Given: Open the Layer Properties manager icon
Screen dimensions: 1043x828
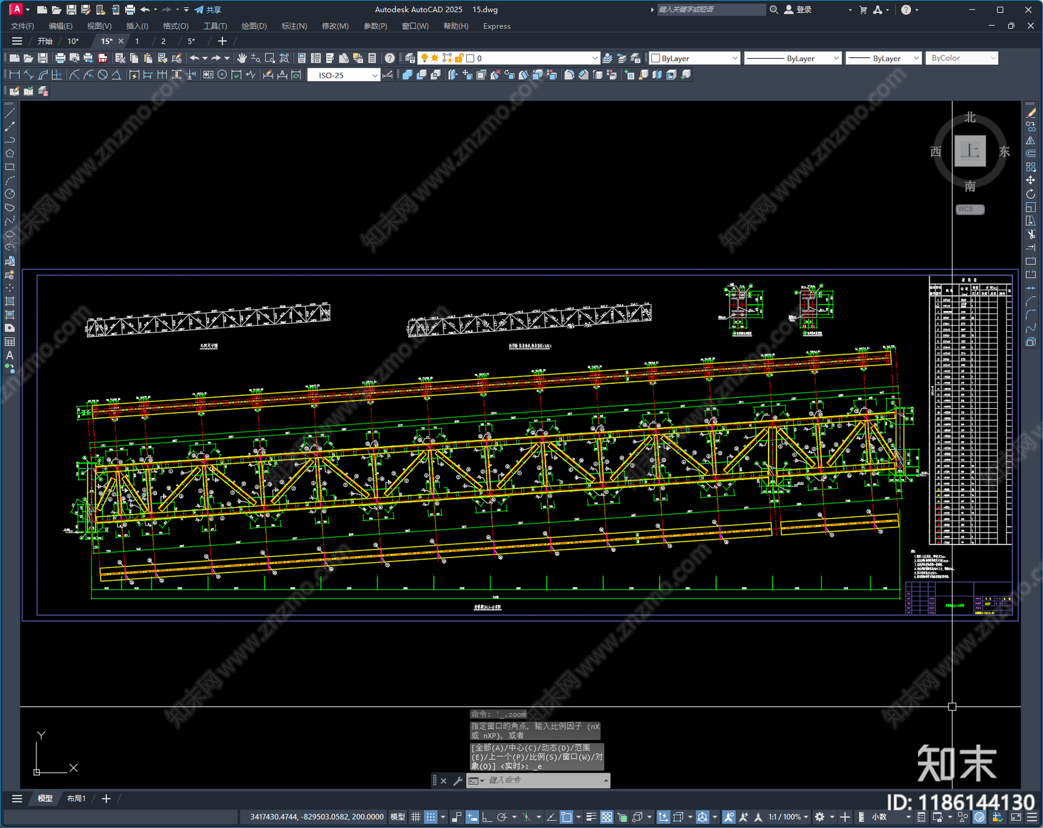Looking at the screenshot, I should (x=409, y=58).
